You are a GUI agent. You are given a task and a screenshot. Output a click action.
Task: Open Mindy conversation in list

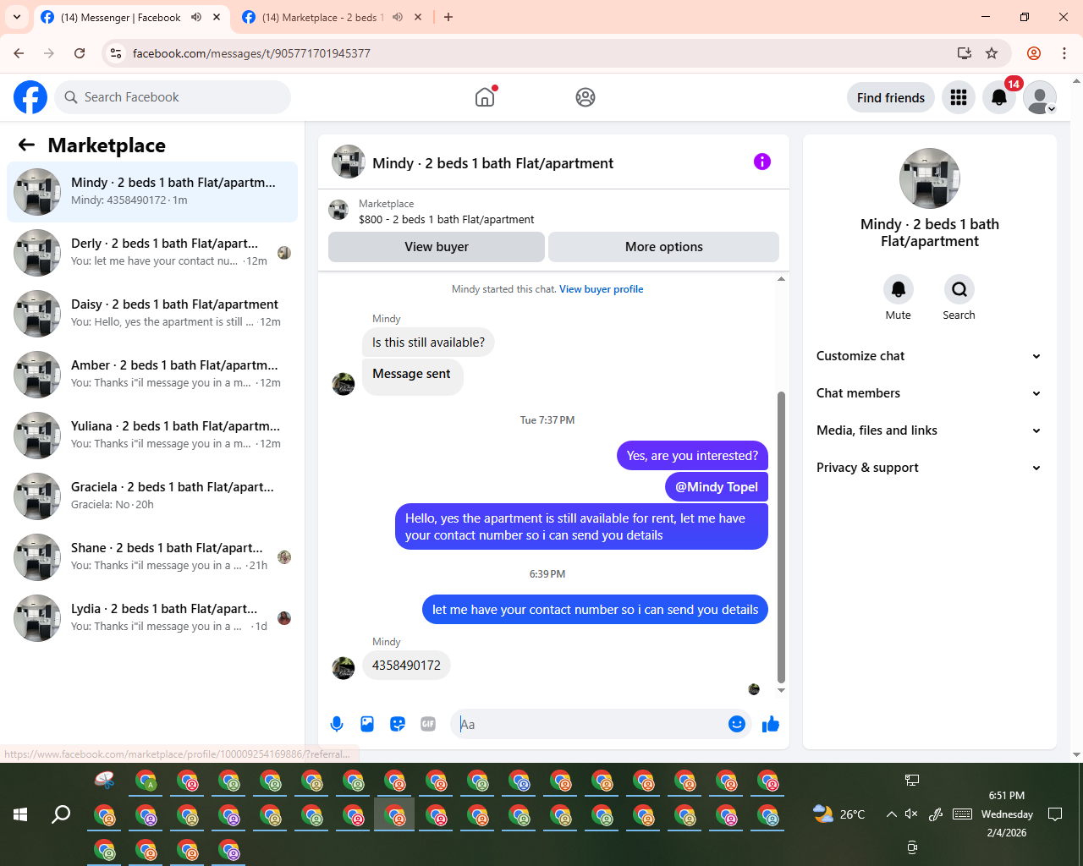(152, 192)
